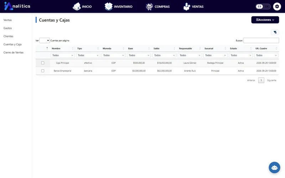Click the Bodega Principal sucursal cell
This screenshot has height=178, width=285.
point(215,63)
